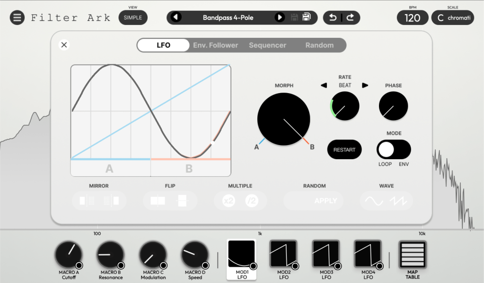The height and width of the screenshot is (283, 484).
Task: Go to previous preset arrow
Action: pos(176,17)
